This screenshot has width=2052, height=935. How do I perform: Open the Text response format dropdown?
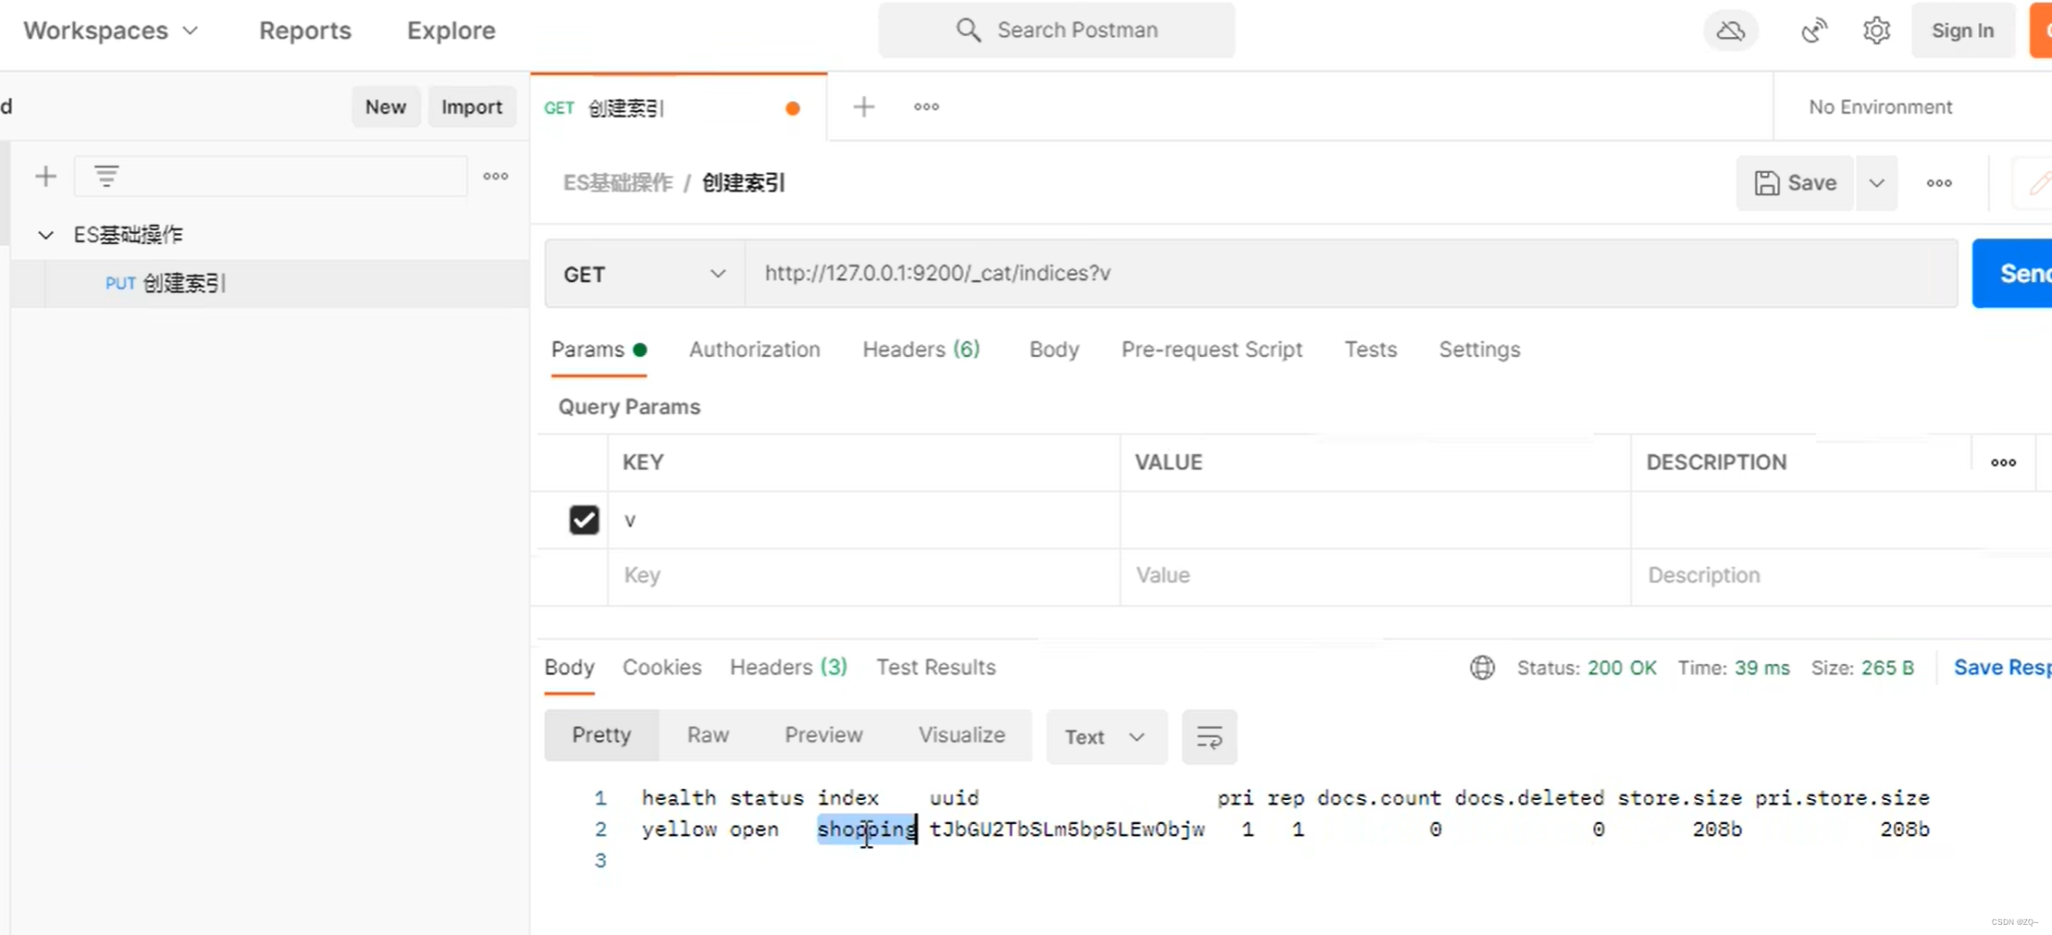1106,737
